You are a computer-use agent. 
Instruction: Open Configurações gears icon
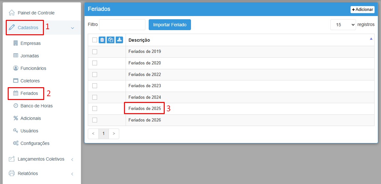16,143
